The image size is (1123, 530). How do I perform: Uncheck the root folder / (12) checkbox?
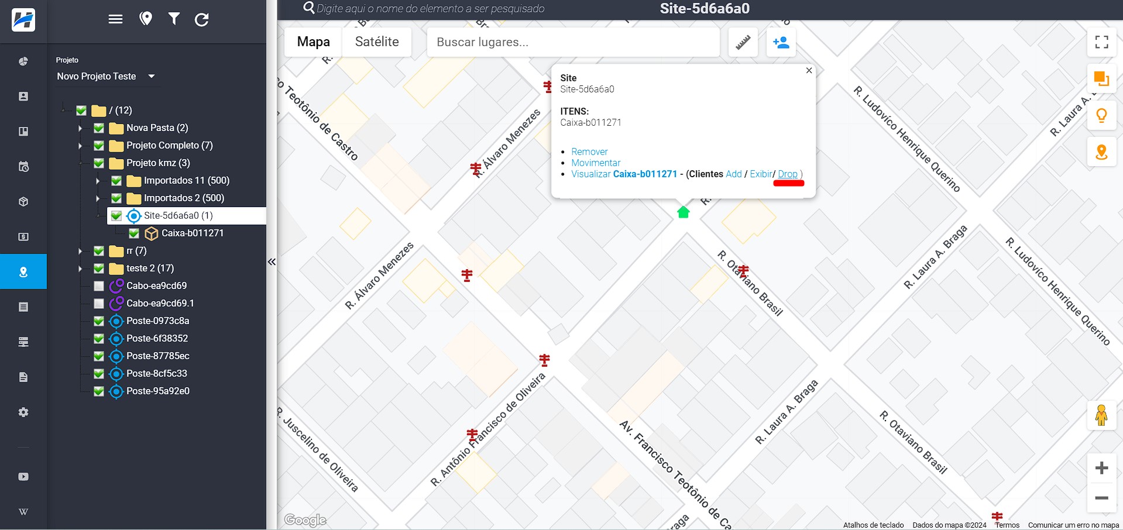(x=81, y=110)
